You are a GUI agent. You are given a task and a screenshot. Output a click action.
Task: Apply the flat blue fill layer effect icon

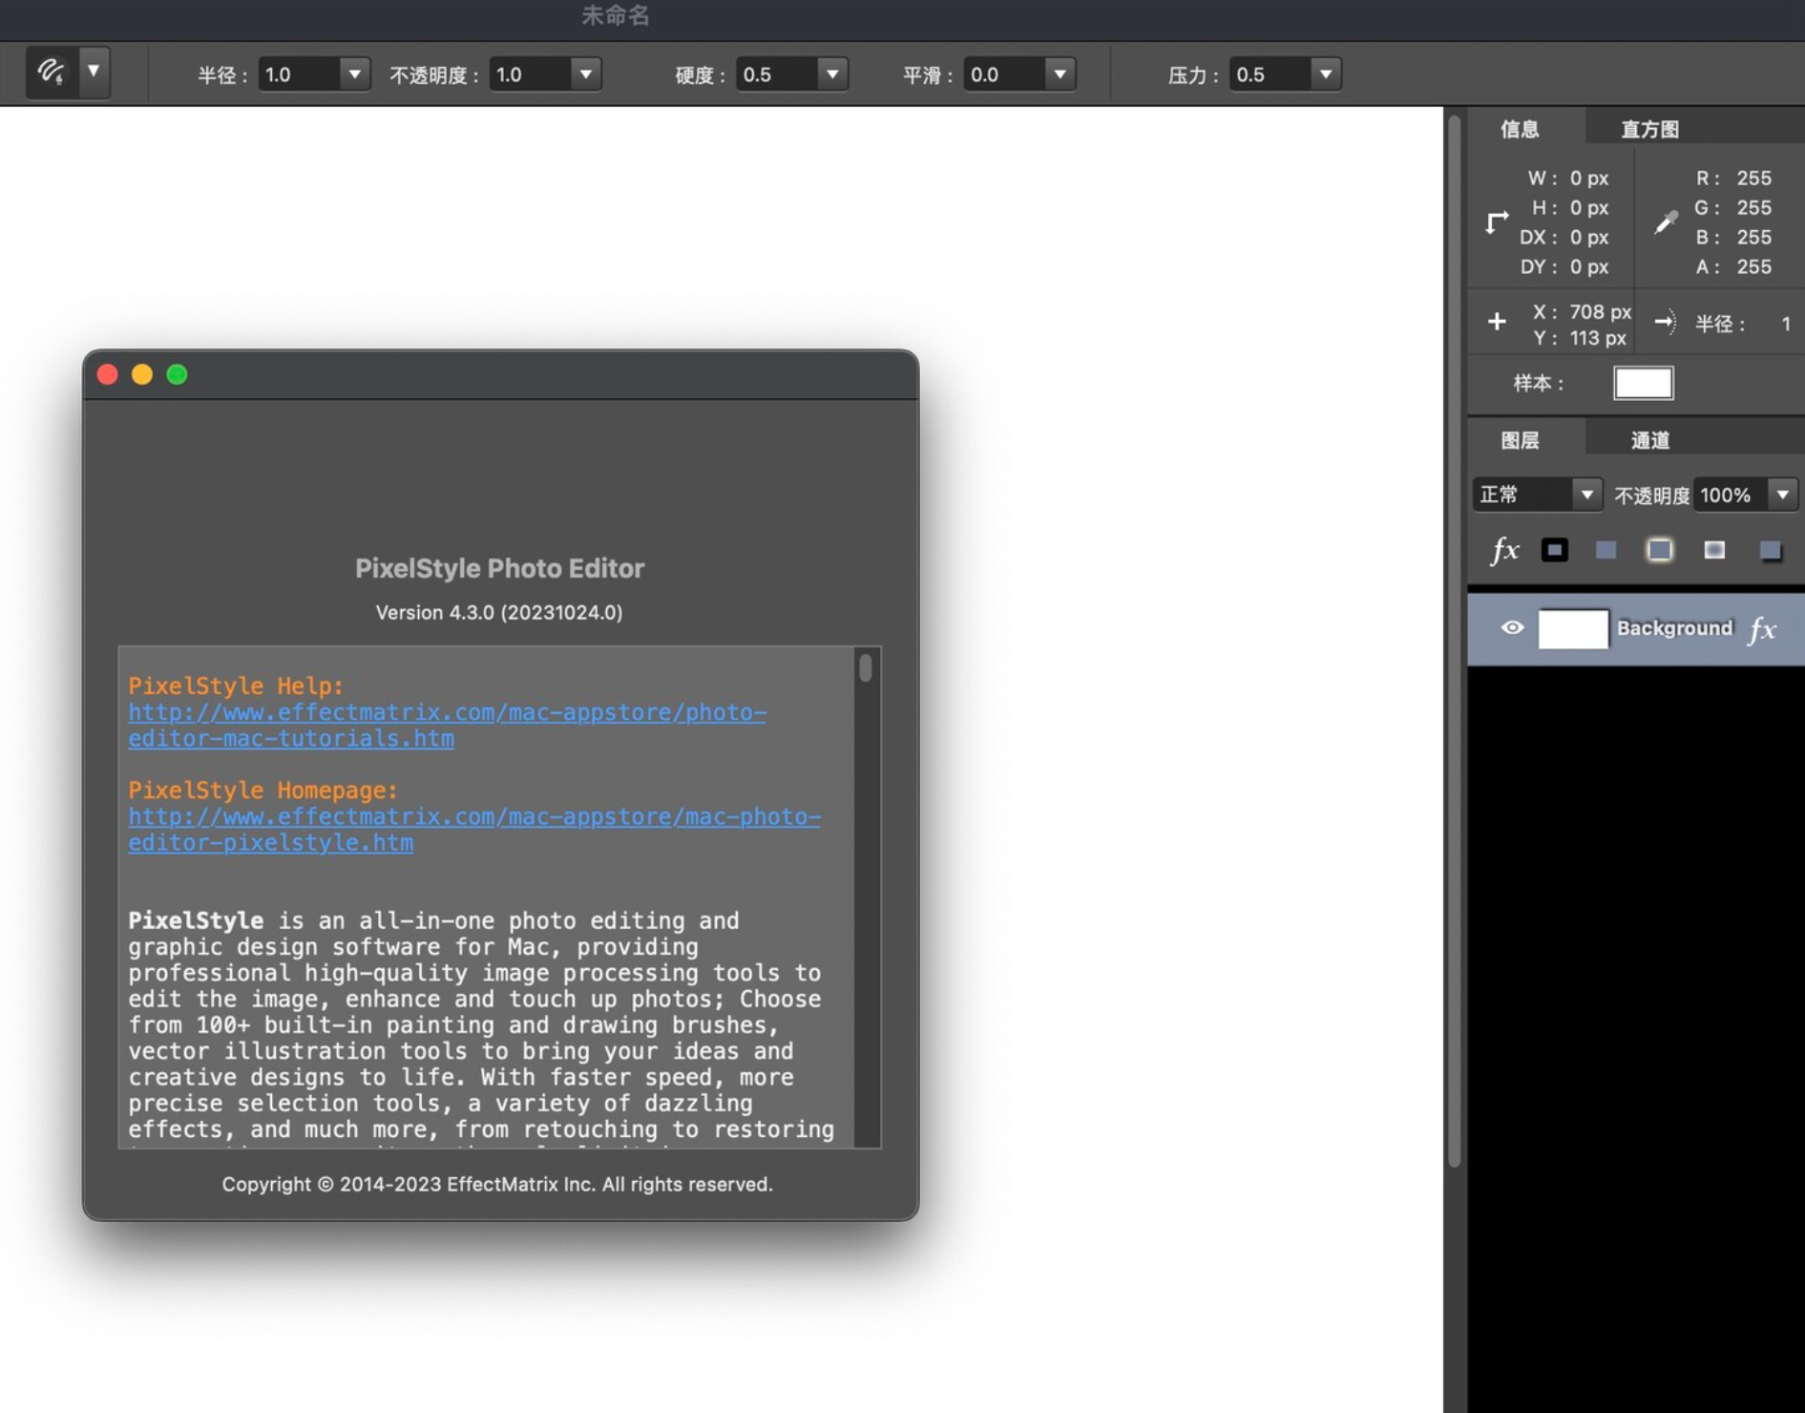tap(1606, 550)
